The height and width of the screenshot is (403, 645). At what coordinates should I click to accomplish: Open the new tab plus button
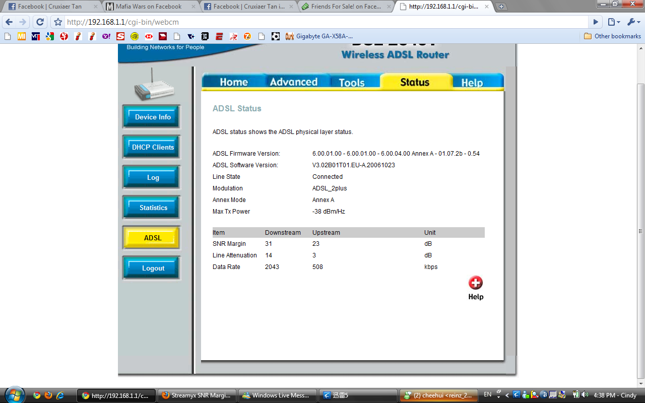pos(501,7)
